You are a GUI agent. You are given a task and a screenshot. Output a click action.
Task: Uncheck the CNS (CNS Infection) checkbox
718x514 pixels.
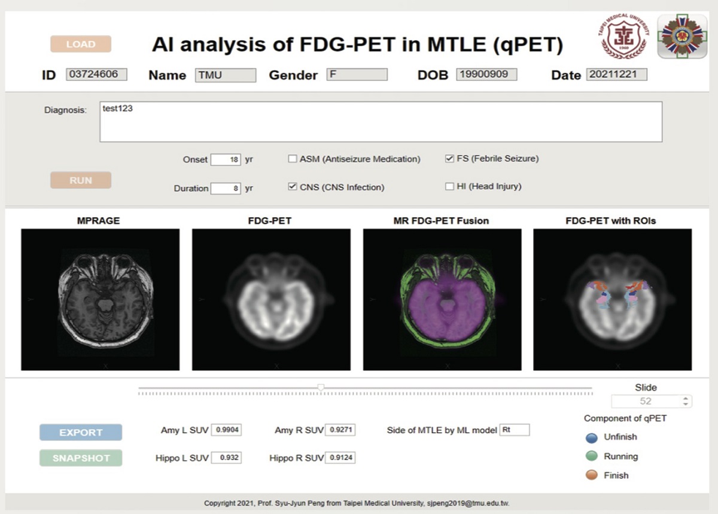(293, 187)
